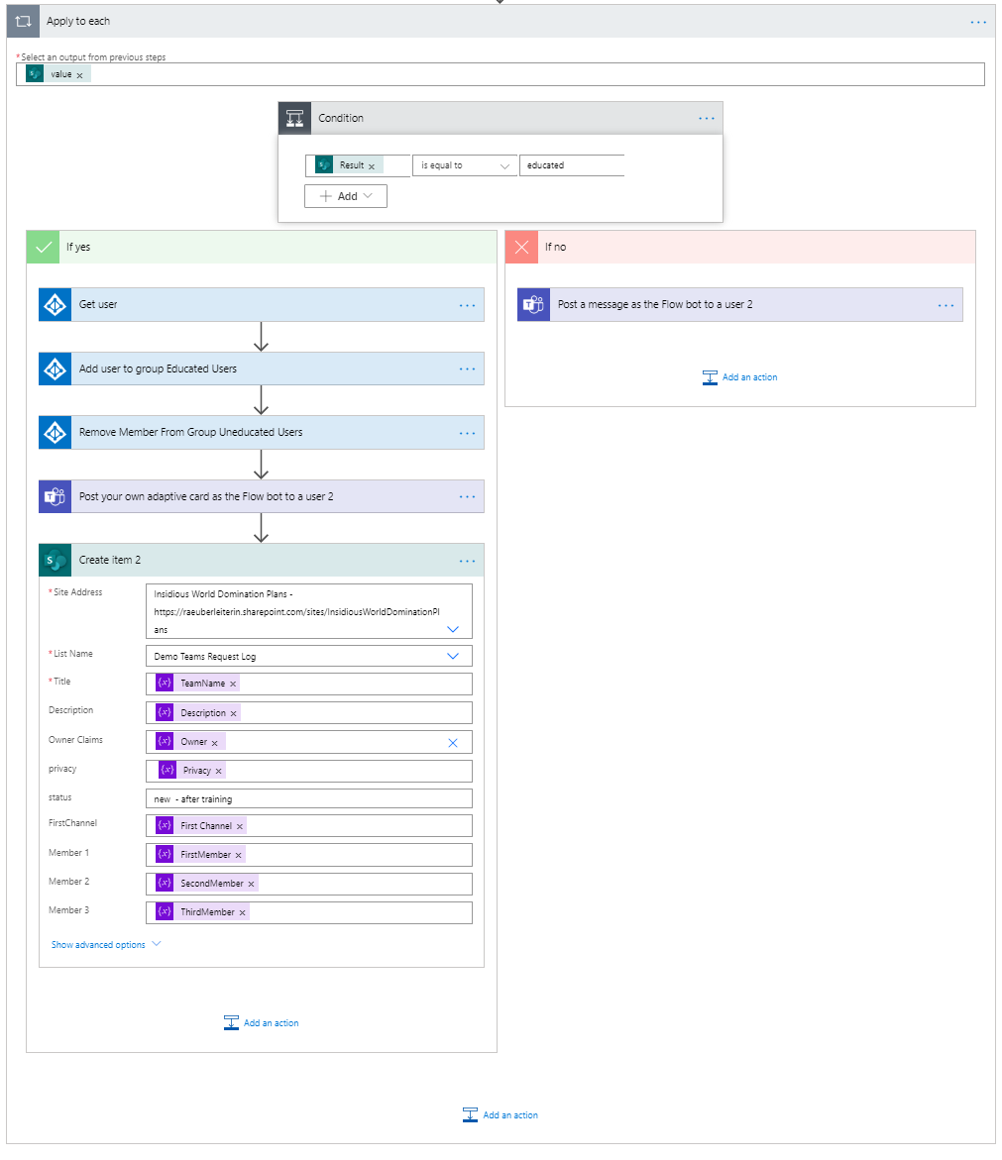Viewport: 1002px width, 1160px height.
Task: Open the Add dropdown inside the Condition card
Action: 345,195
